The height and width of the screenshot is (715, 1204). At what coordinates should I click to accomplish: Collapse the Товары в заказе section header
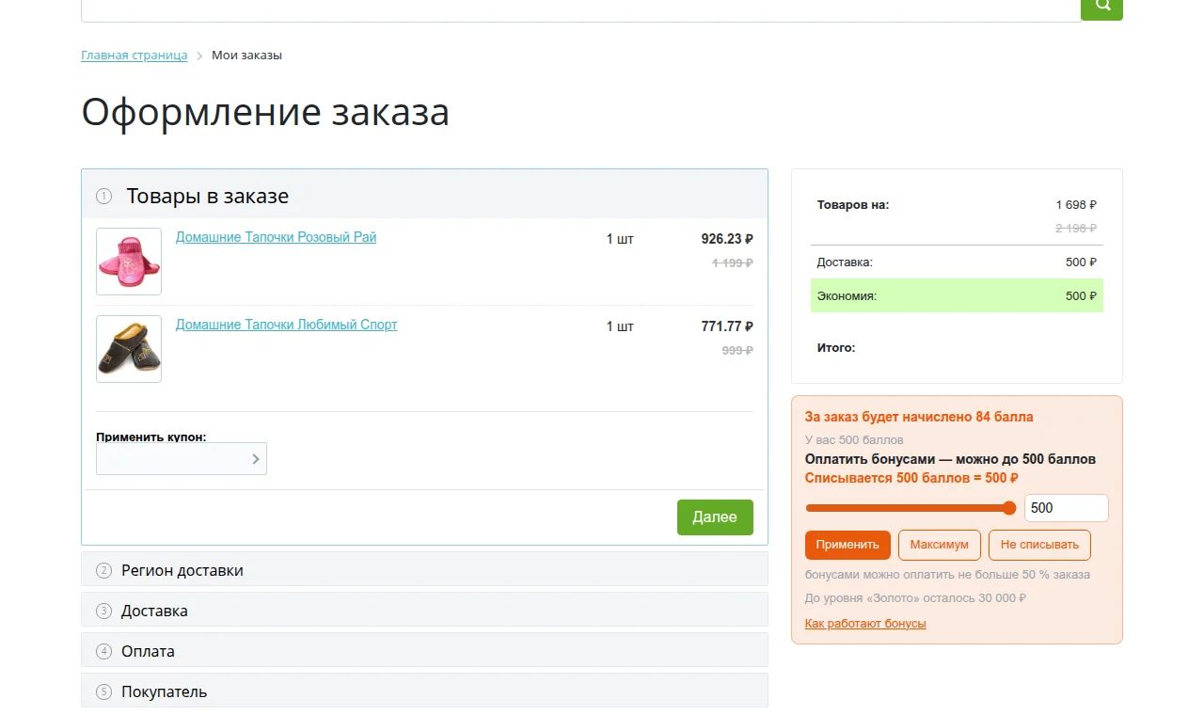point(424,196)
